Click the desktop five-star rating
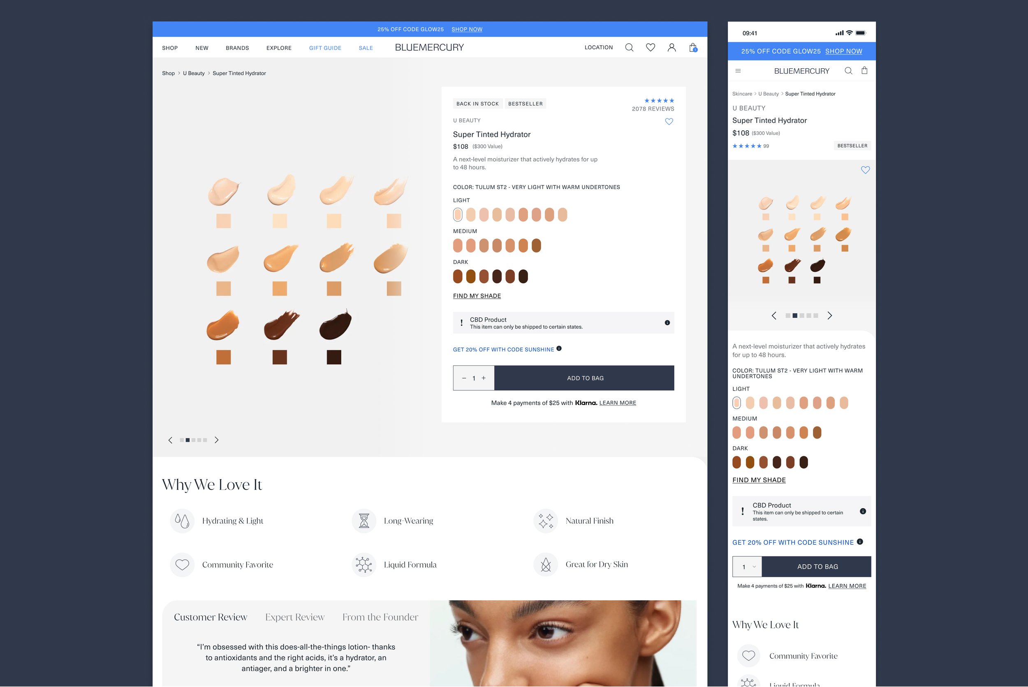Viewport: 1028px width, 687px height. coord(659,101)
